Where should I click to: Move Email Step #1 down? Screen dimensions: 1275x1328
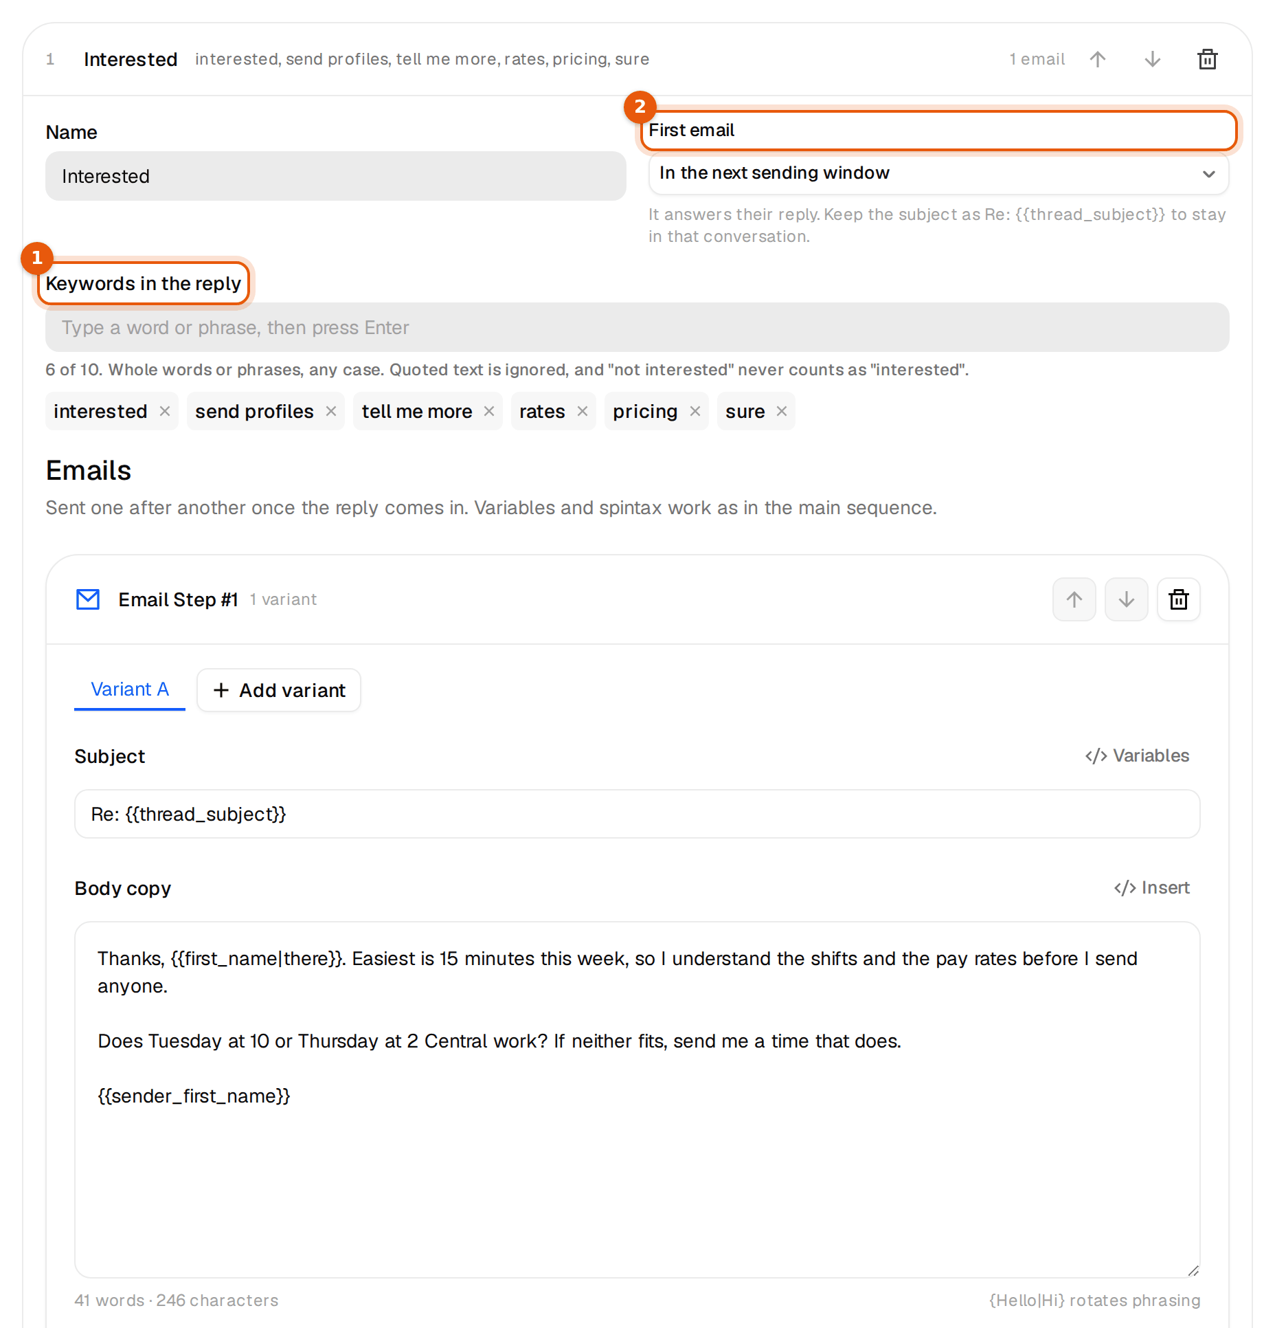pos(1126,599)
